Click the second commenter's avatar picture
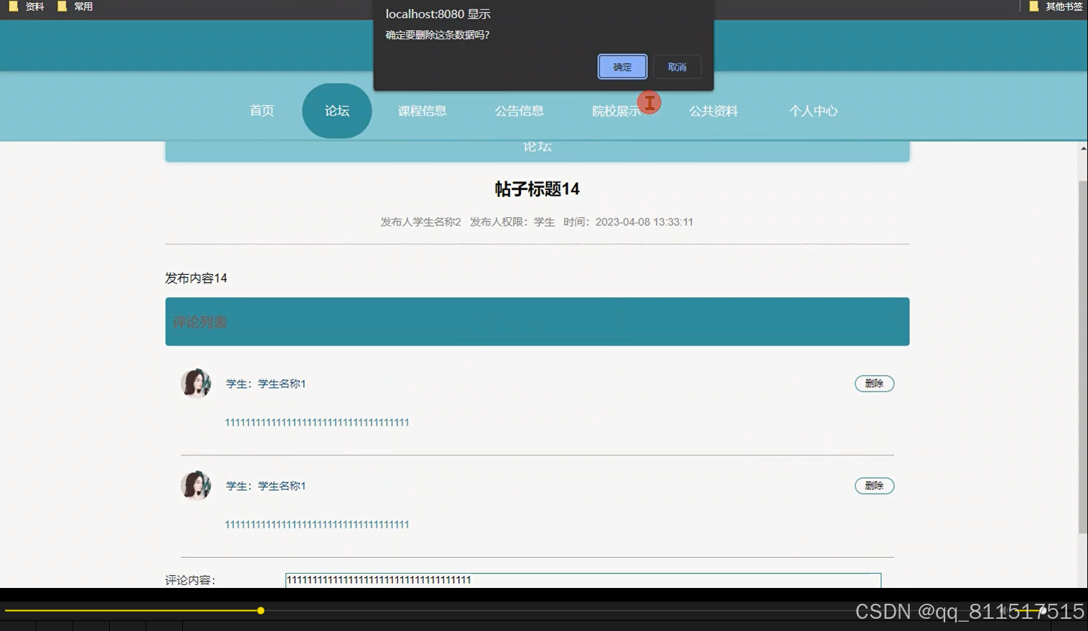 [x=196, y=485]
